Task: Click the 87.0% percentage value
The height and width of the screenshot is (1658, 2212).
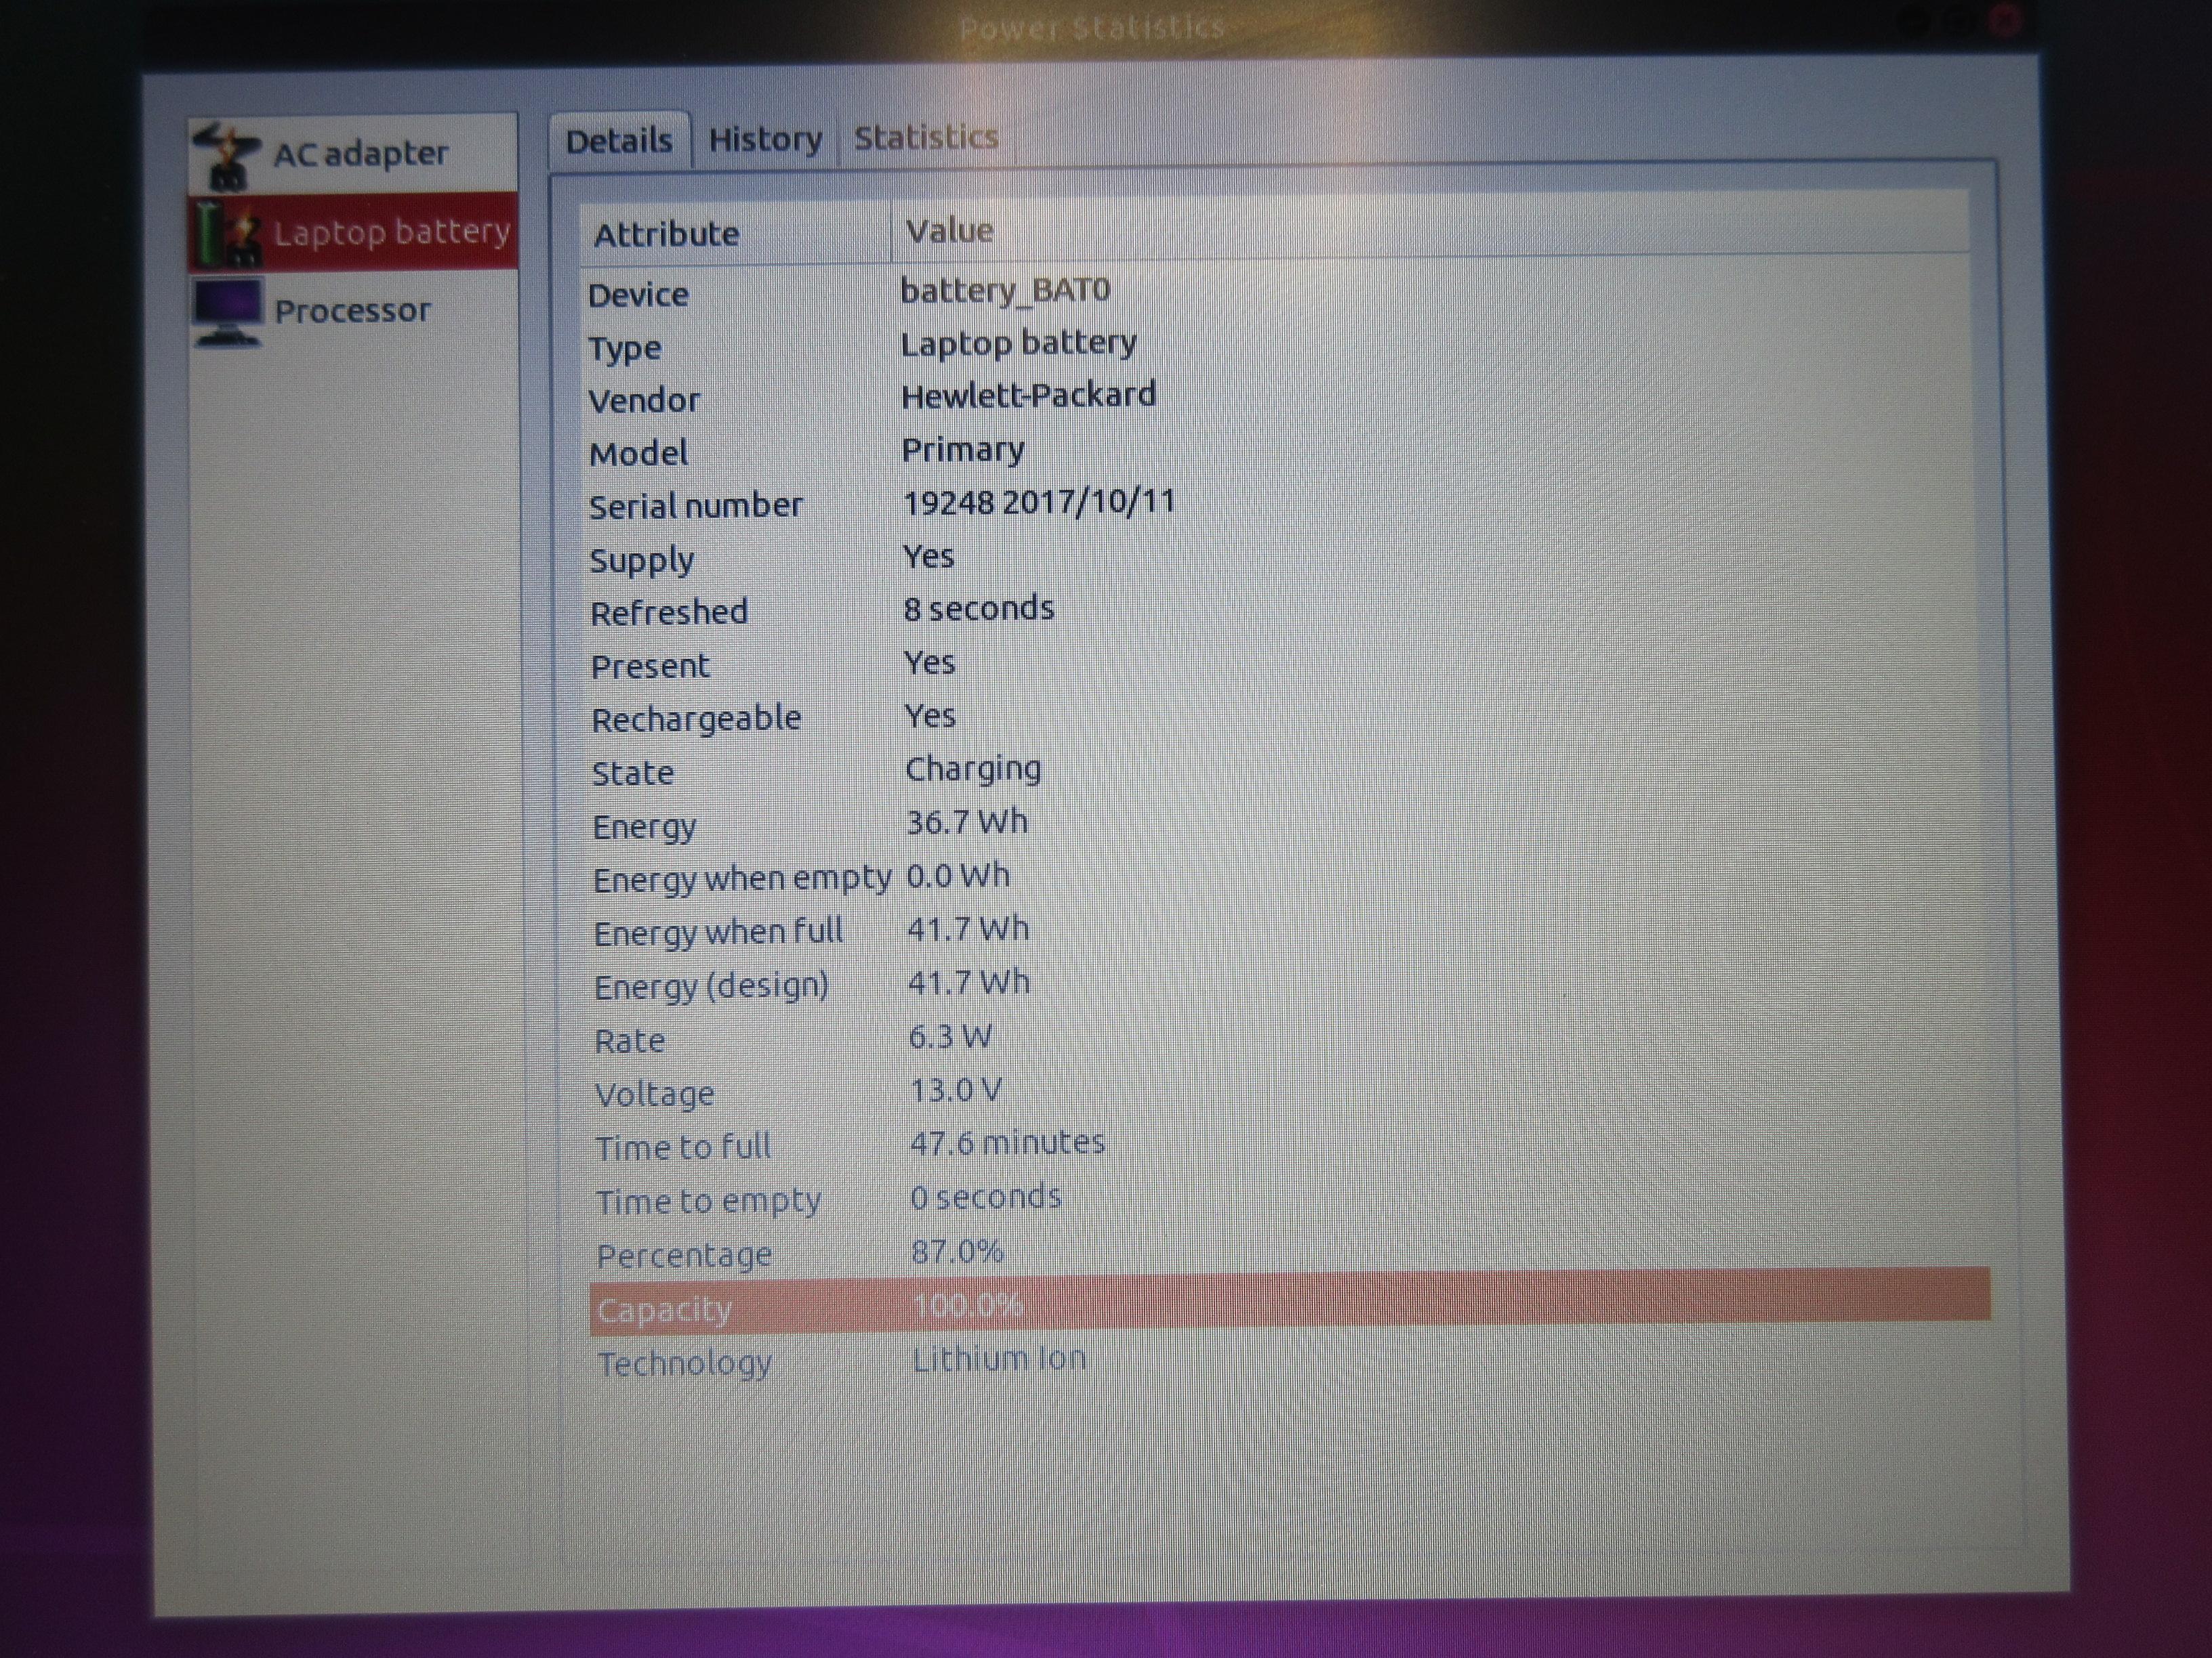Action: tap(957, 1250)
